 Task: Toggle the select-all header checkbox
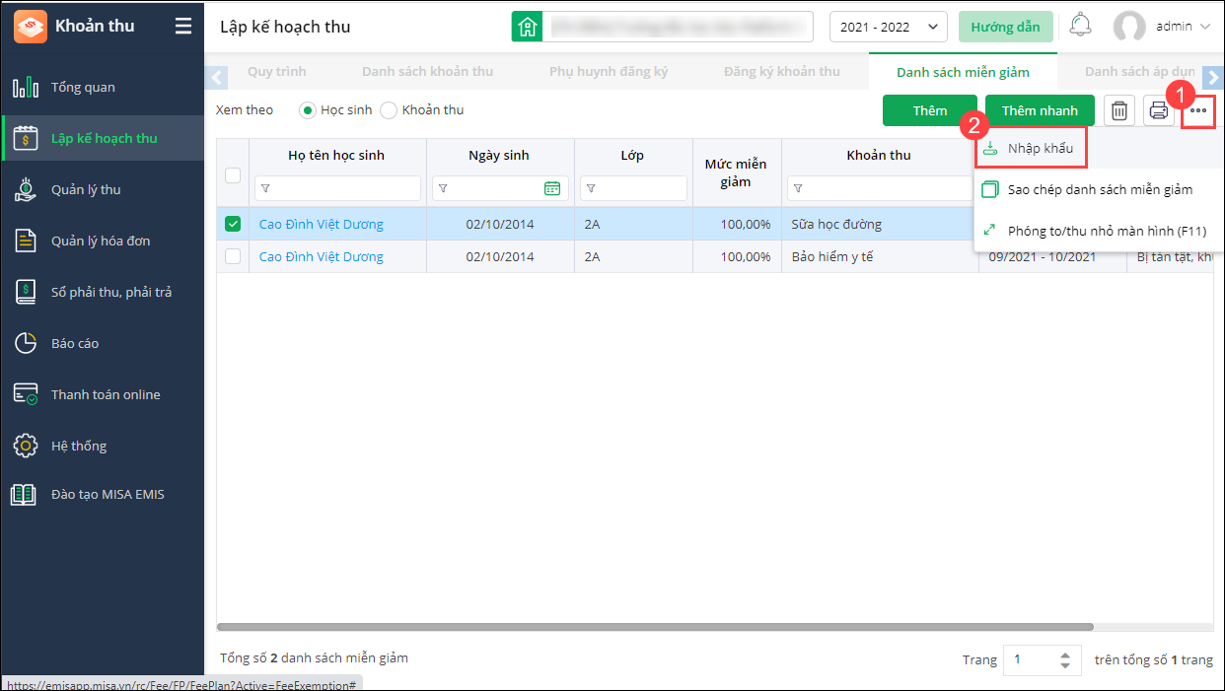[x=233, y=175]
